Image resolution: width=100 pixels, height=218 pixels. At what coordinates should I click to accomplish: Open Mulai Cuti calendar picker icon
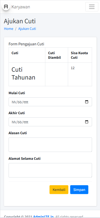click(87, 102)
